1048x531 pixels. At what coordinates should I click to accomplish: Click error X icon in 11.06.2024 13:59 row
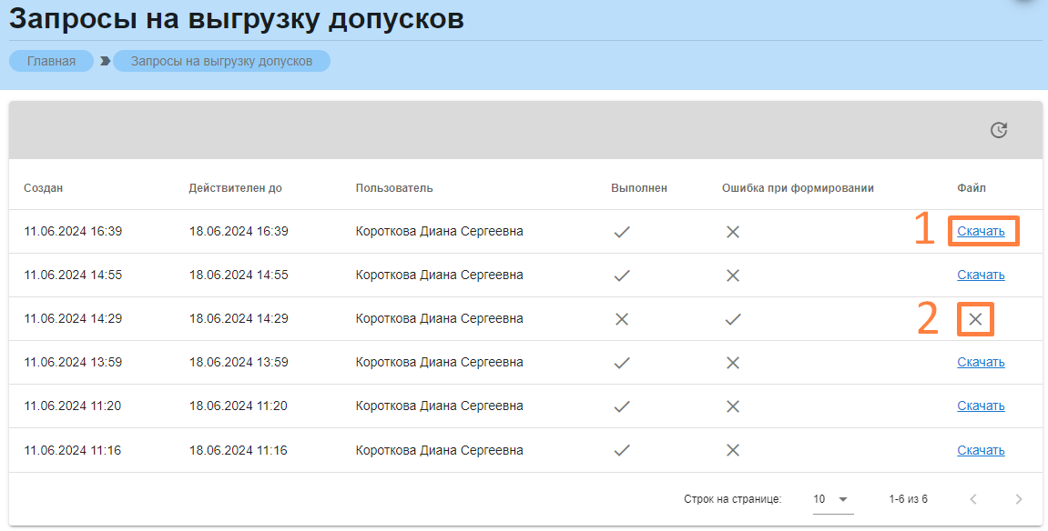pyautogui.click(x=732, y=363)
